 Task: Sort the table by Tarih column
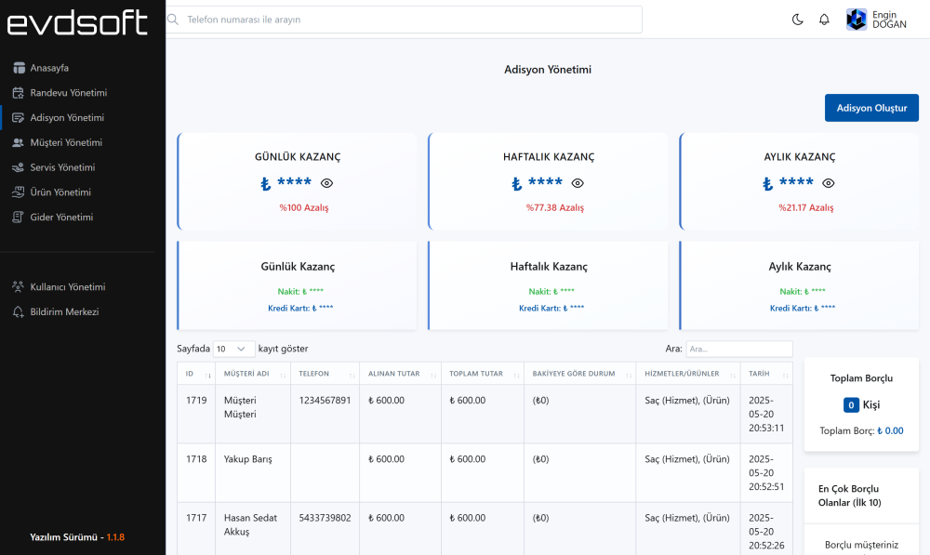[x=767, y=374]
